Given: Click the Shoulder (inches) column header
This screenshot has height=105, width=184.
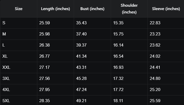Looking at the screenshot, I should [129, 9].
